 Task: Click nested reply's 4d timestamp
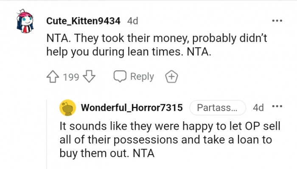point(258,108)
